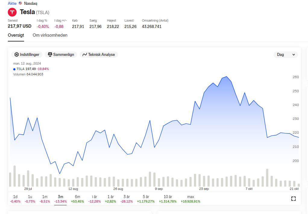The image size is (308, 214).
Task: Open Teknisk Analyse chart tool
Action: tap(99, 54)
